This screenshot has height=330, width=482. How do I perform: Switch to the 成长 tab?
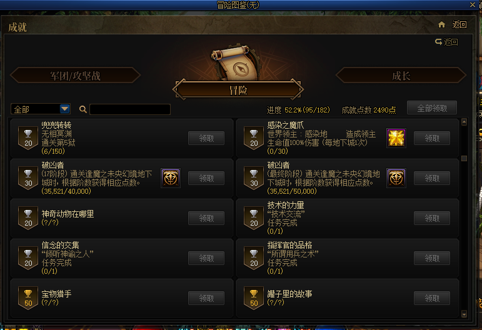pyautogui.click(x=401, y=75)
